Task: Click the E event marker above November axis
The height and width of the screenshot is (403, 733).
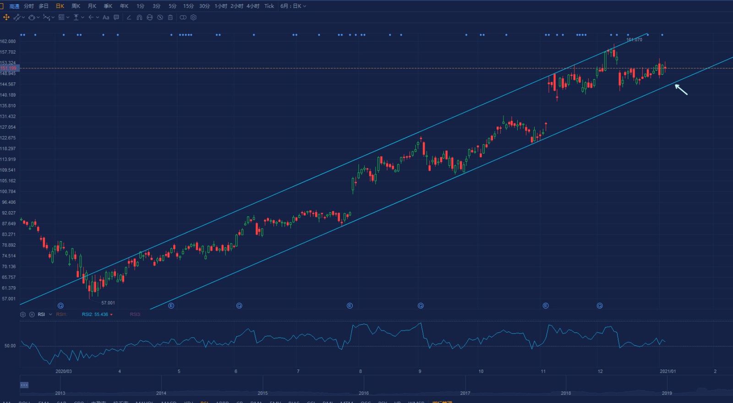Action: 546,305
